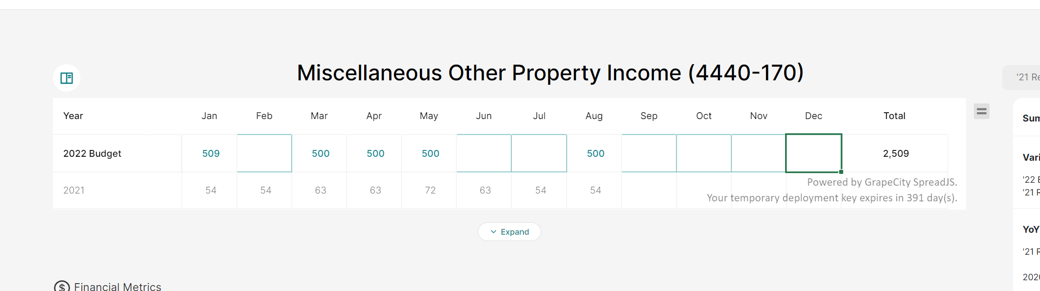The width and height of the screenshot is (1040, 291).
Task: Click the empty September 2022 Budget cell
Action: (649, 153)
